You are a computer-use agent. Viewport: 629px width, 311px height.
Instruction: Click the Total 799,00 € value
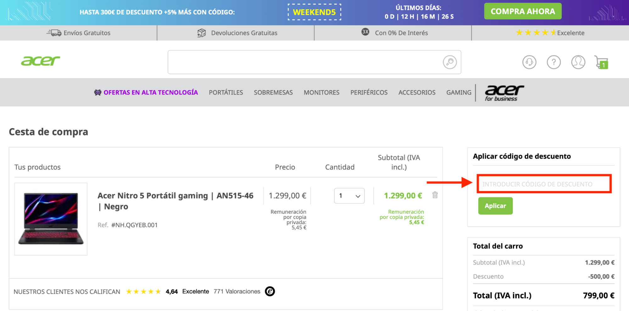(x=598, y=296)
